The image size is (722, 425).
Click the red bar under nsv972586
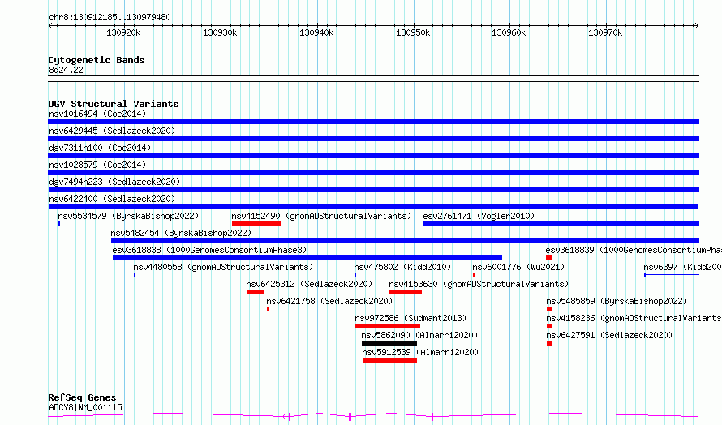388,326
